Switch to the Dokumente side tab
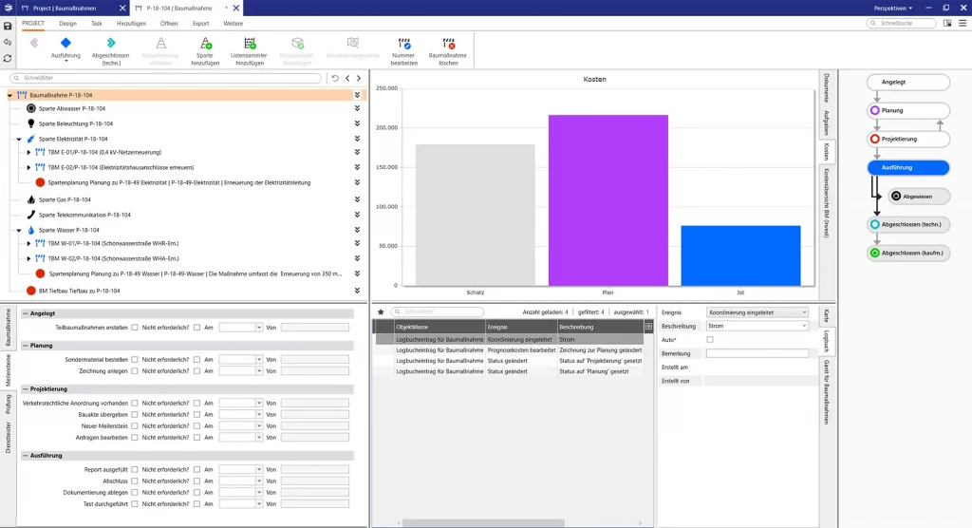The height and width of the screenshot is (528, 972). tap(827, 86)
